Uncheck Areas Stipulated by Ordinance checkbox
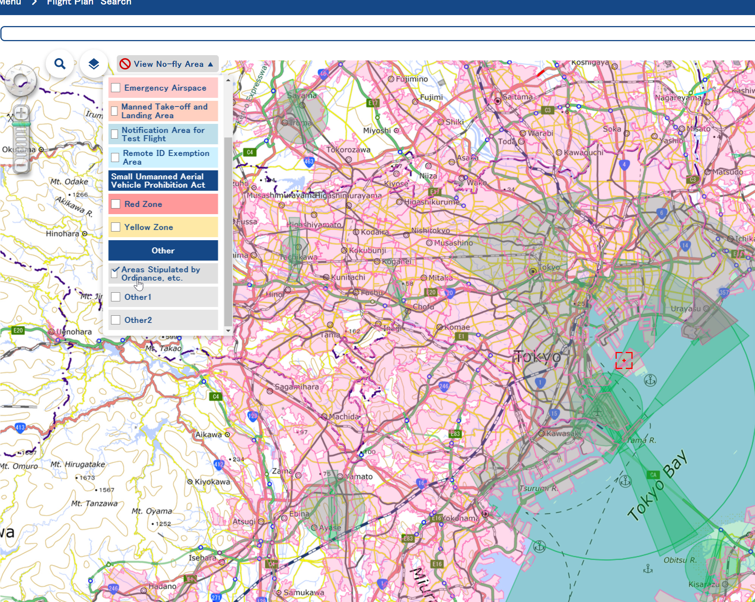The width and height of the screenshot is (755, 602). tap(114, 273)
